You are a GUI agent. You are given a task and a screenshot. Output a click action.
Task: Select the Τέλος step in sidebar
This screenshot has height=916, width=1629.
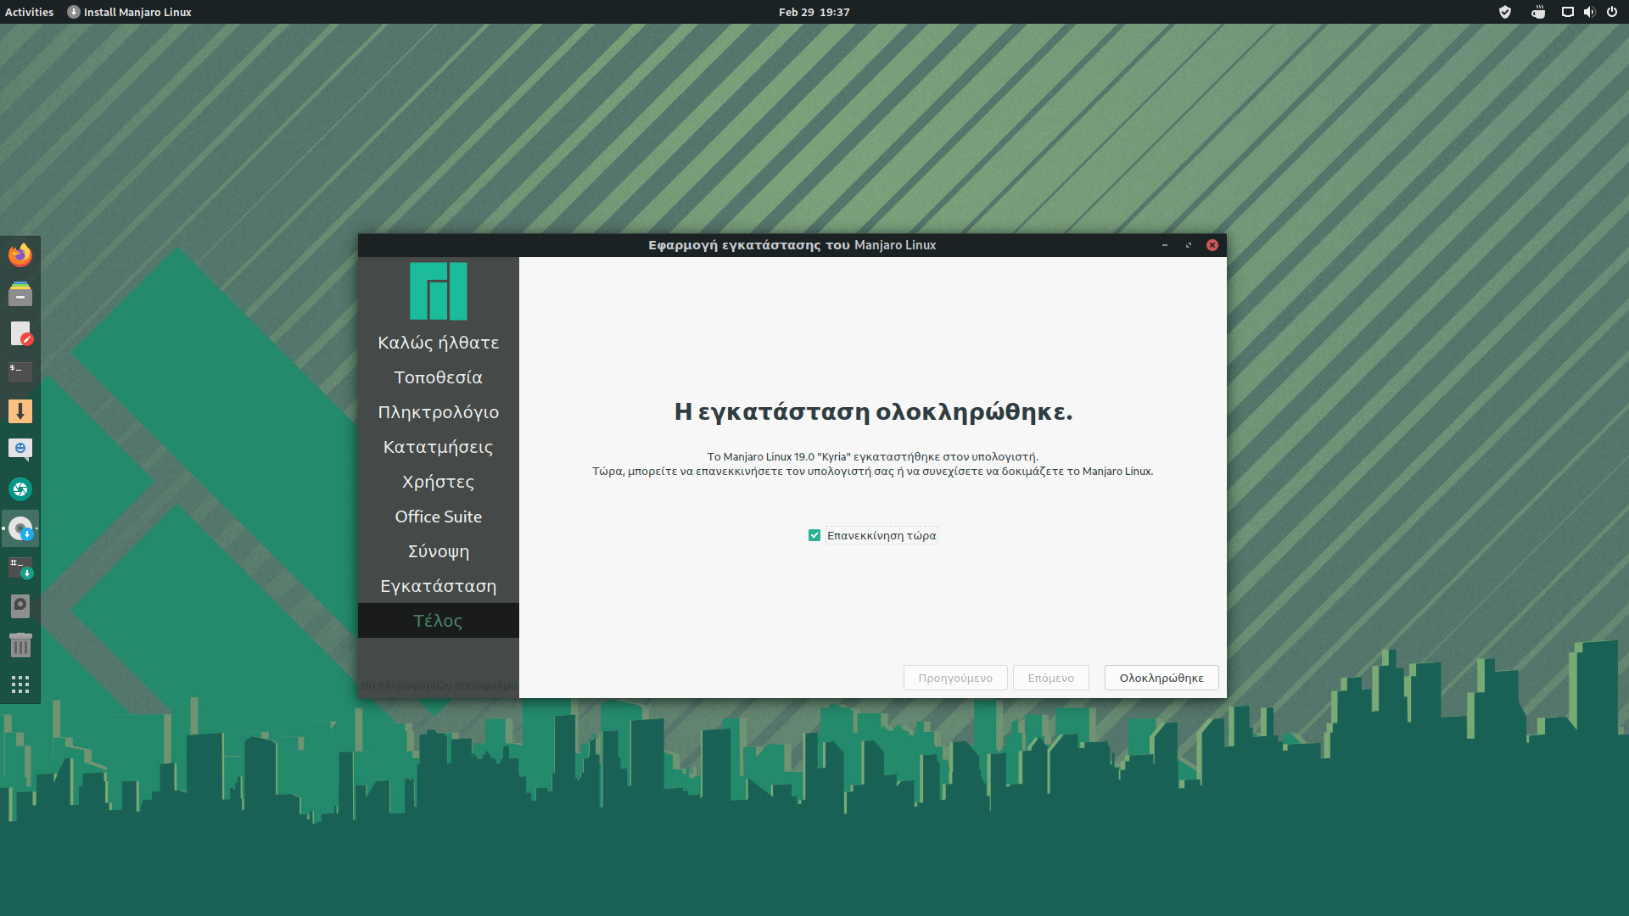438,621
